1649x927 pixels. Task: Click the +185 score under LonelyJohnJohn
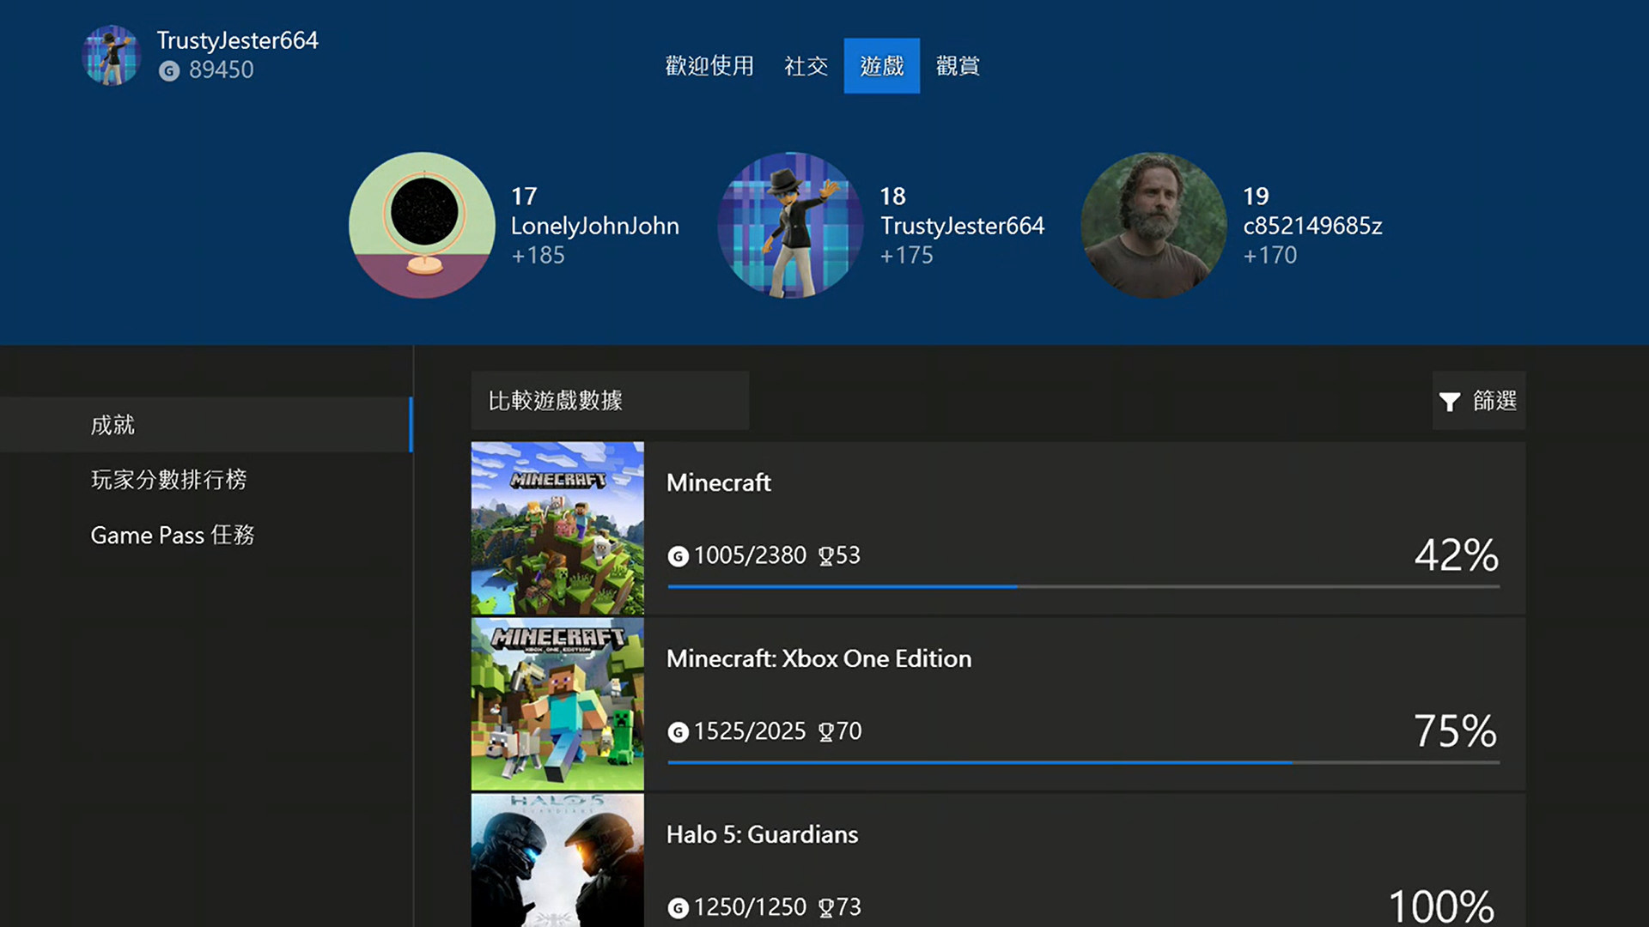539,255
